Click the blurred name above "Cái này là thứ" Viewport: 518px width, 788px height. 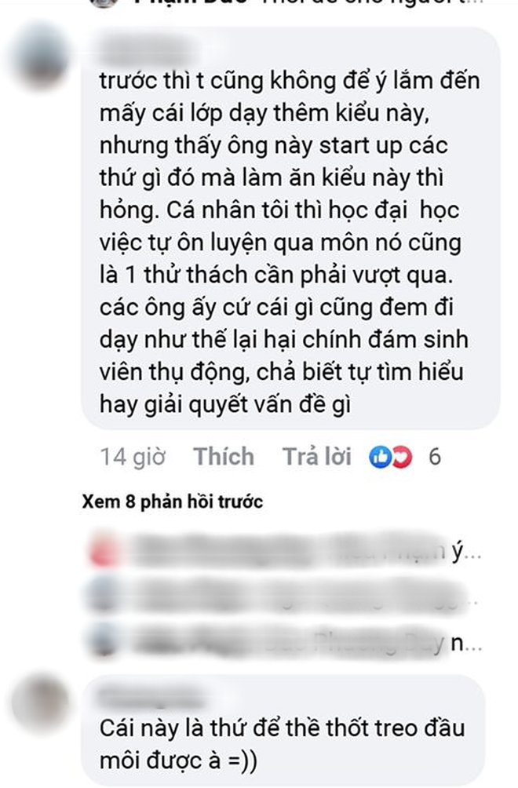click(151, 696)
